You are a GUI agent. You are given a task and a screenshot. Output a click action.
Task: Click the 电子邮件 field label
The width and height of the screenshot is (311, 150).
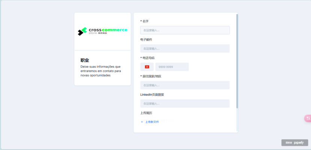coord(146,40)
